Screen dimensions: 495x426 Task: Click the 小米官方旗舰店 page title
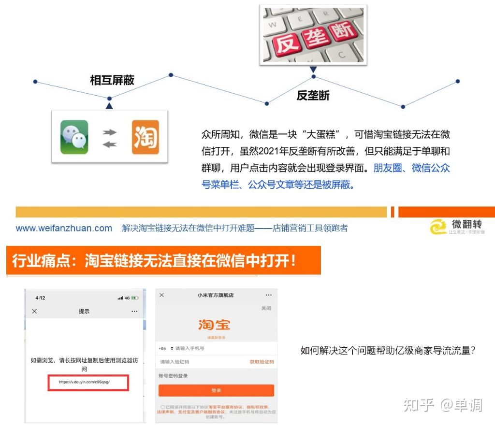(216, 295)
